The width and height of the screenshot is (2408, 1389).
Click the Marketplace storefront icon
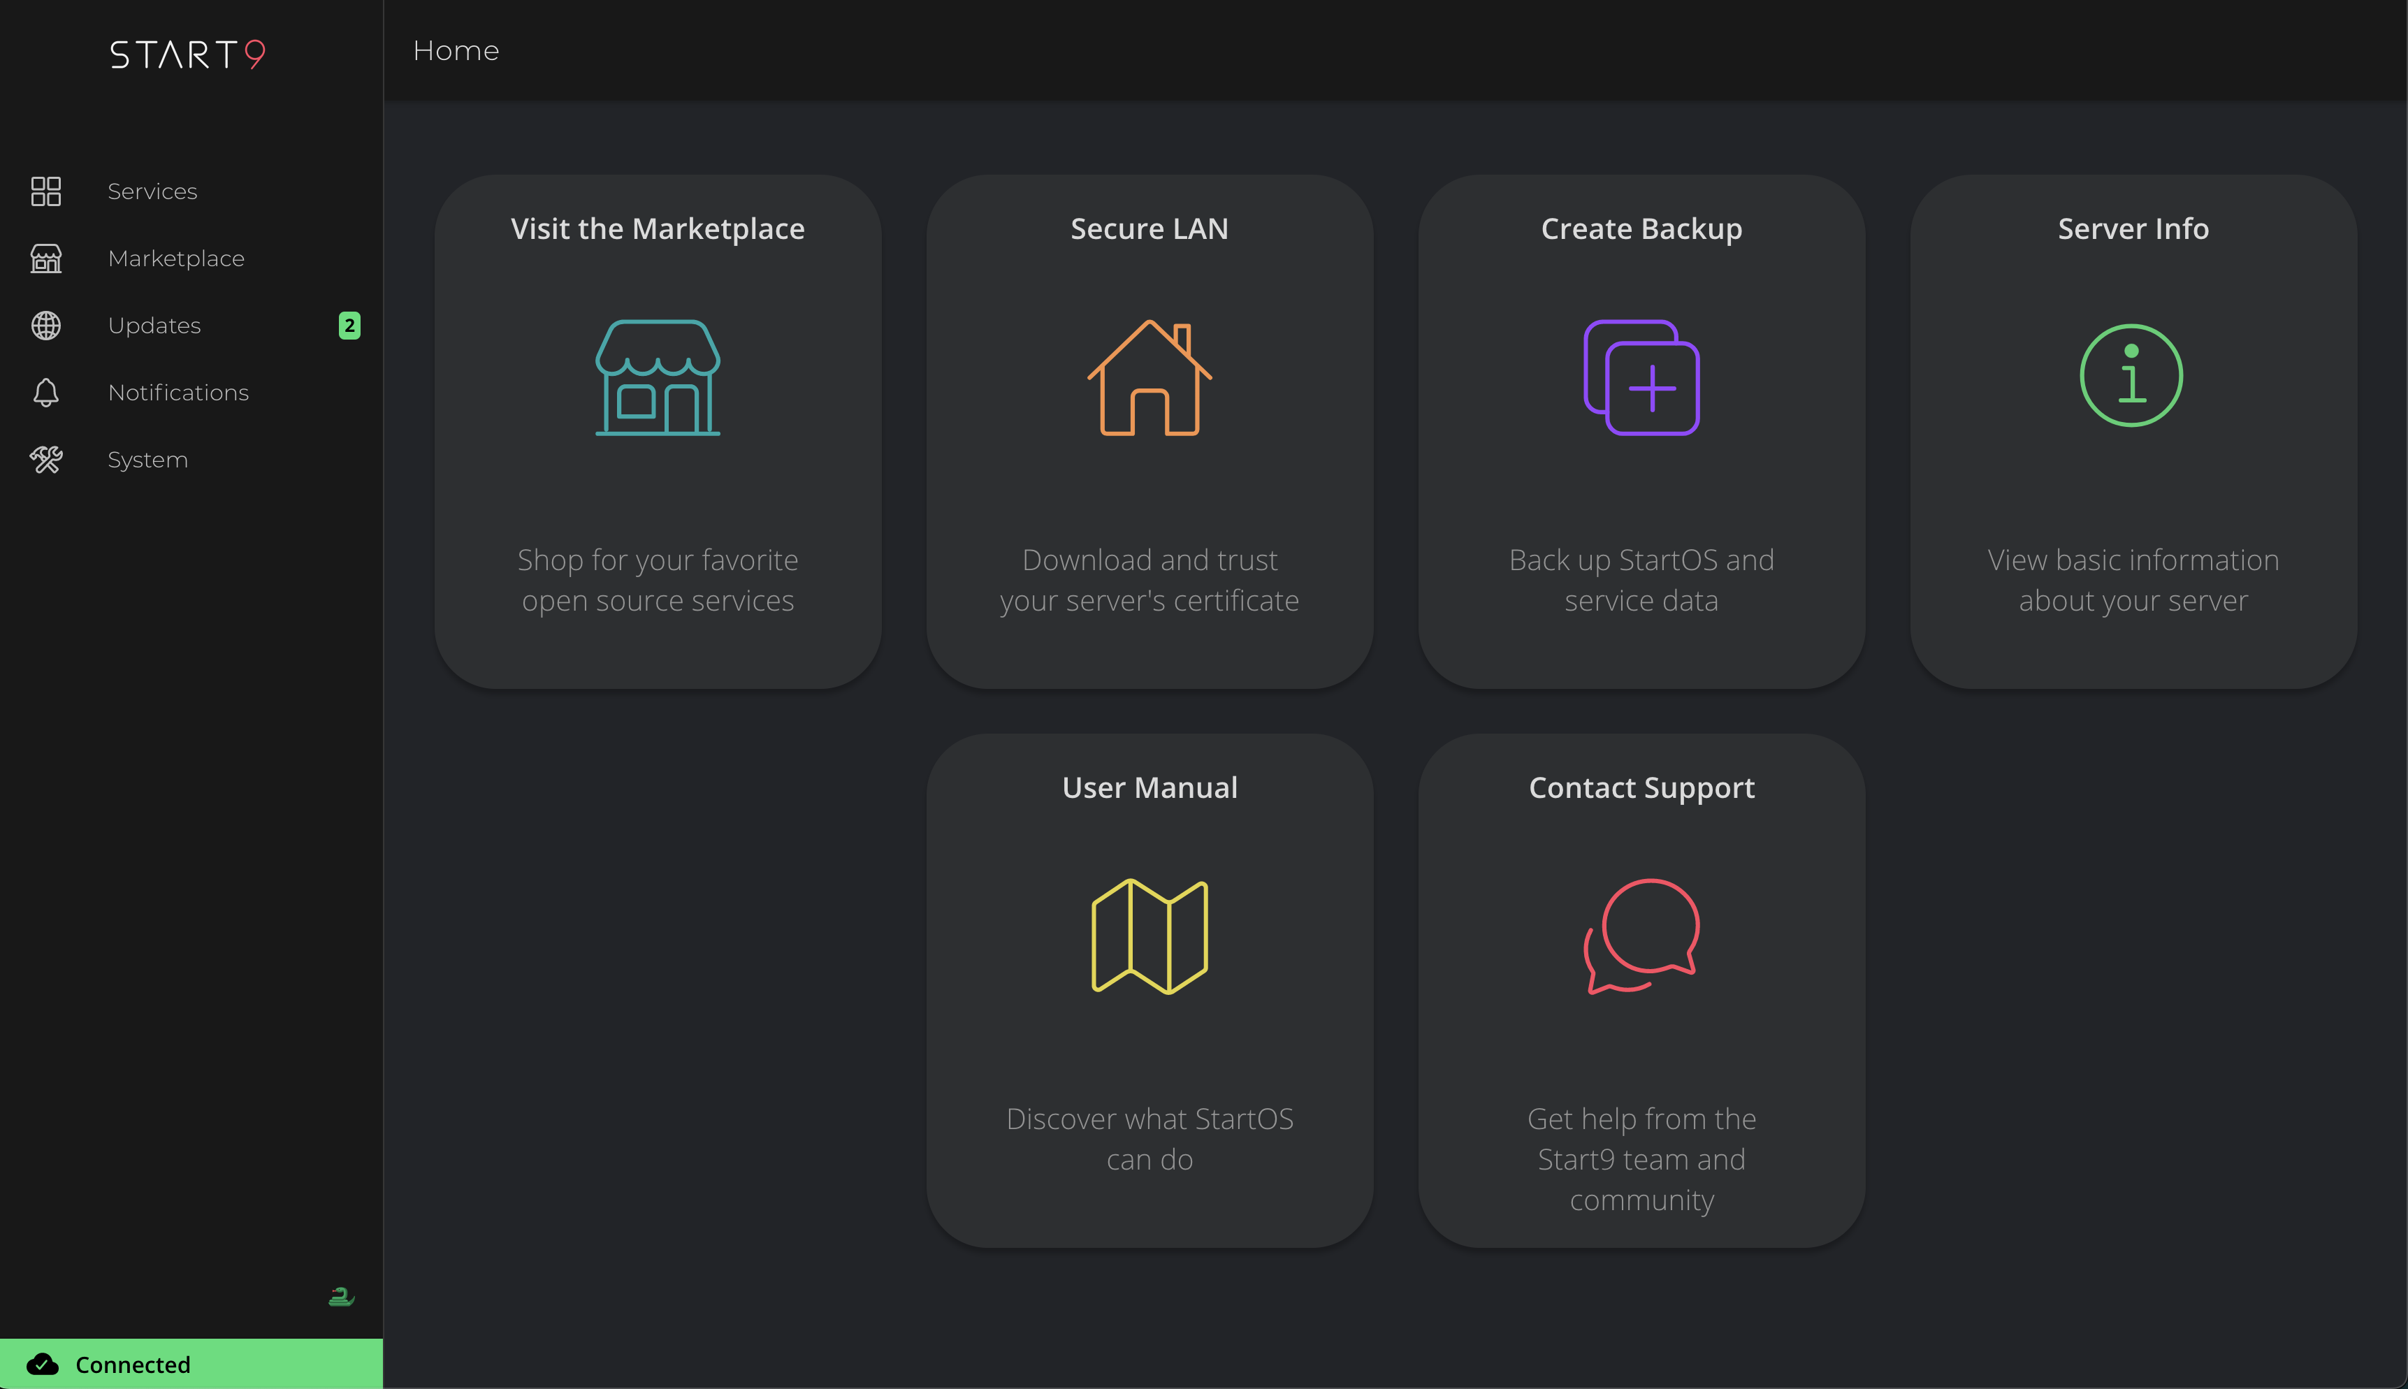(x=46, y=258)
